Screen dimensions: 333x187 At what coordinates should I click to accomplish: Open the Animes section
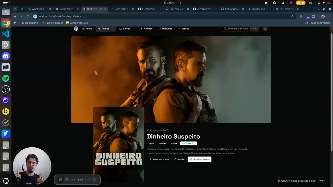coord(146,29)
